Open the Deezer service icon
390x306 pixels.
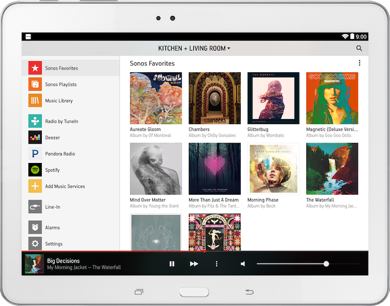35,137
